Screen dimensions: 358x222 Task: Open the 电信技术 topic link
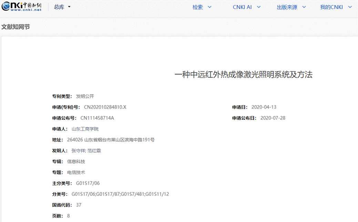[76, 173]
